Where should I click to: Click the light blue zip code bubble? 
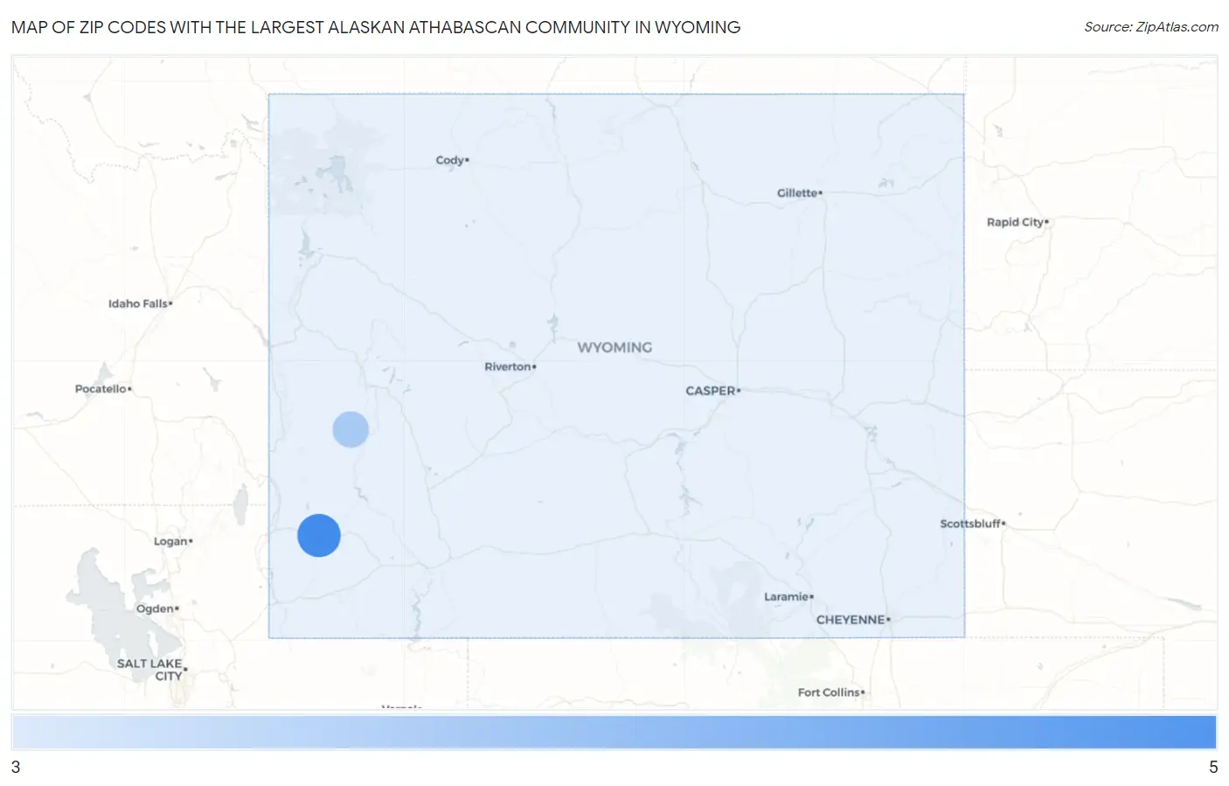[x=351, y=429]
